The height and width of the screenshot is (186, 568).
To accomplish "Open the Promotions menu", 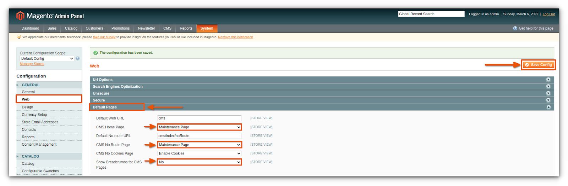I will 120,28.
